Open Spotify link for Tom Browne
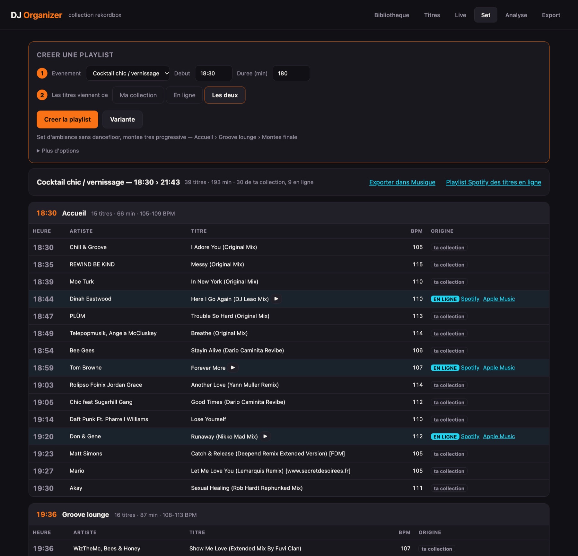Image resolution: width=578 pixels, height=556 pixels. [470, 368]
